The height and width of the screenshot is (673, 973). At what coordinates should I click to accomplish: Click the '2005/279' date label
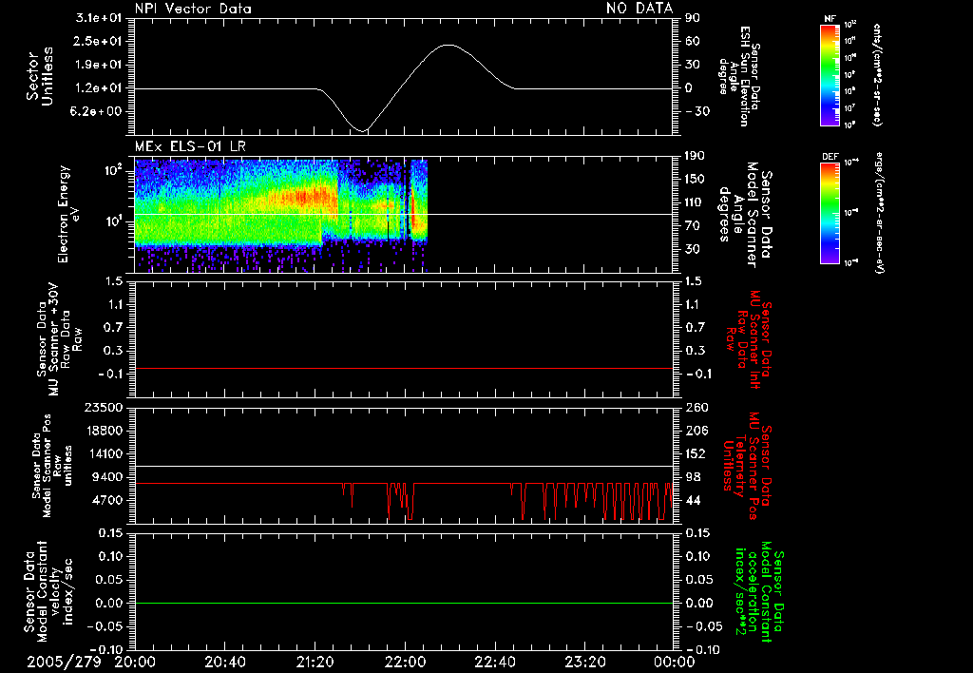64,662
